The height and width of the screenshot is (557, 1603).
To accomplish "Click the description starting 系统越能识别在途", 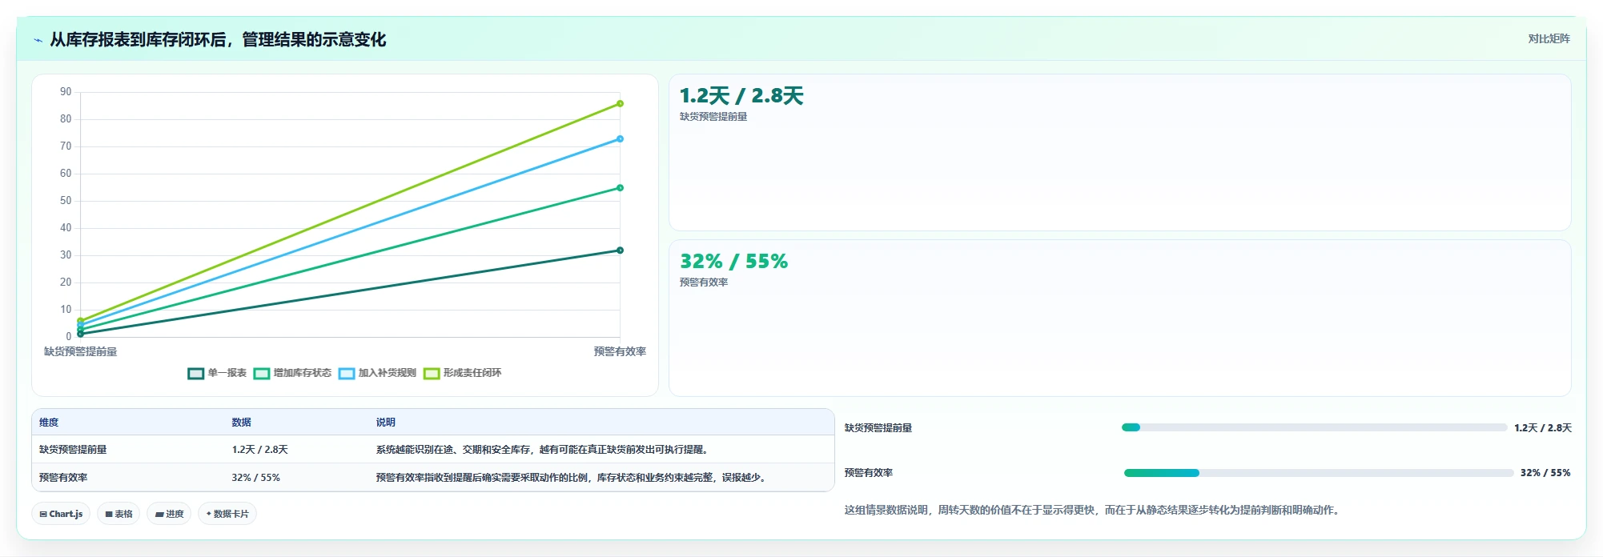I will coord(543,450).
